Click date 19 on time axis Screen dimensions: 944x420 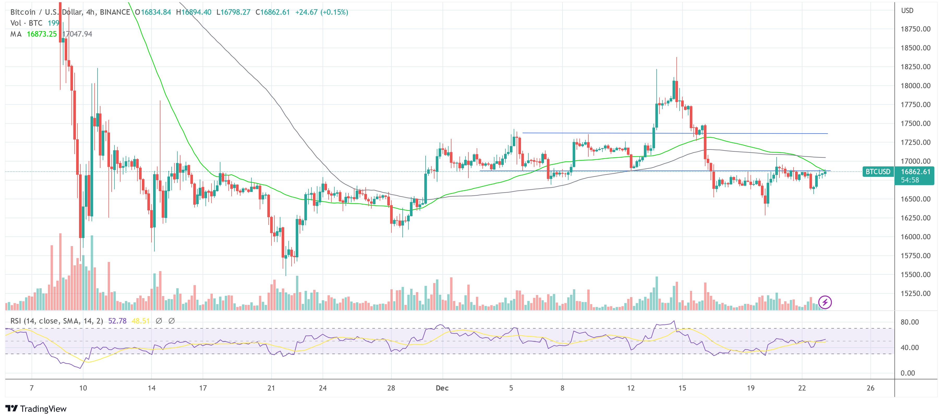[751, 388]
